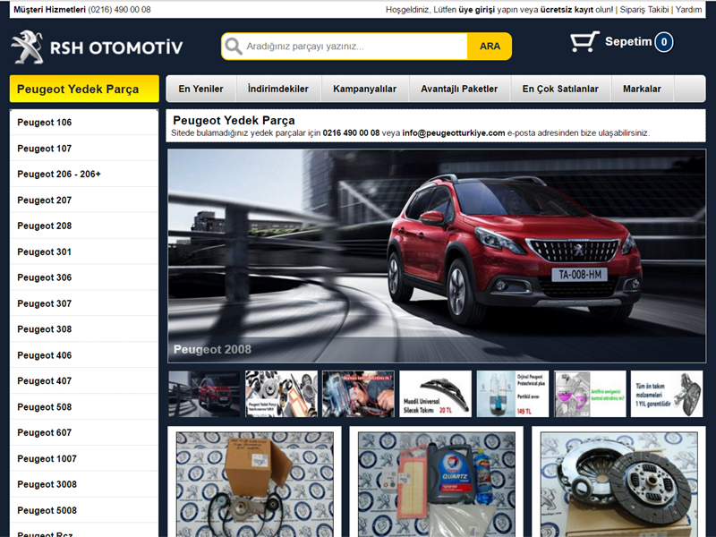
Task: Click the cart item count badge
Action: tap(663, 42)
